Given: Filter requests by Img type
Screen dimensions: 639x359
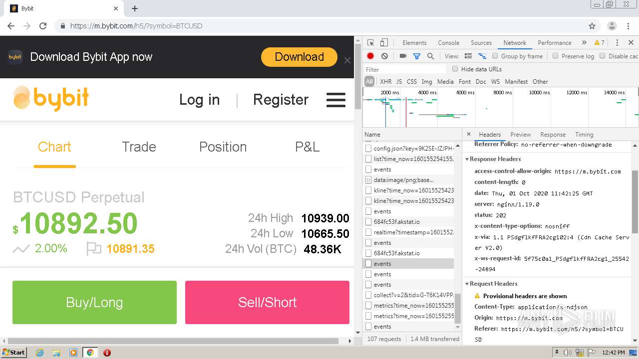Looking at the screenshot, I should pyautogui.click(x=427, y=82).
